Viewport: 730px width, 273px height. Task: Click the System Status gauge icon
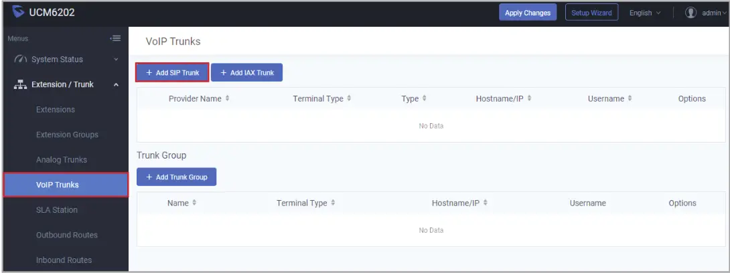pos(21,60)
